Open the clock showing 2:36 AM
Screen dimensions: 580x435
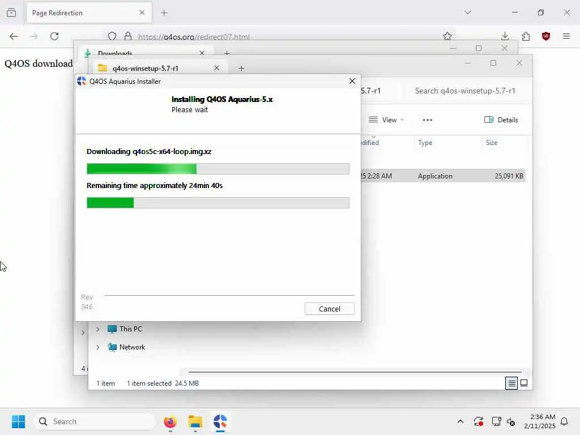540,421
